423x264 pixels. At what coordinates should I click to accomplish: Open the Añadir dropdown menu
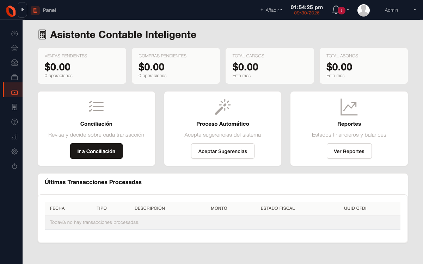pos(271,10)
